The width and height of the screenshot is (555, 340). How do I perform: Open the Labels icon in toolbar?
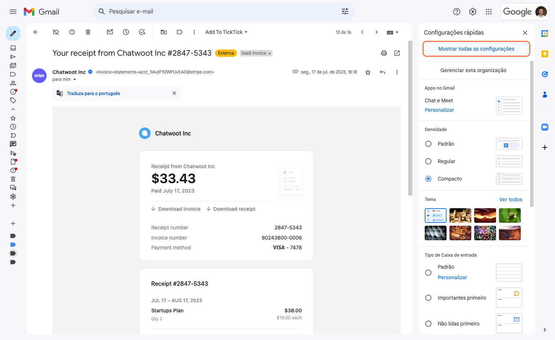click(x=180, y=32)
